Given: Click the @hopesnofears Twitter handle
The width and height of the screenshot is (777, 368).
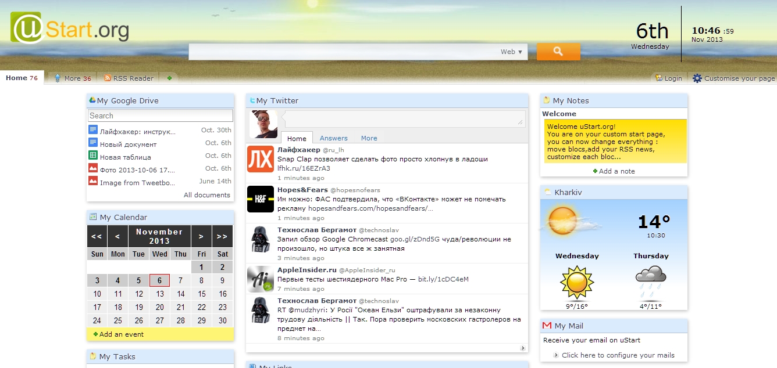Looking at the screenshot, I should point(355,190).
